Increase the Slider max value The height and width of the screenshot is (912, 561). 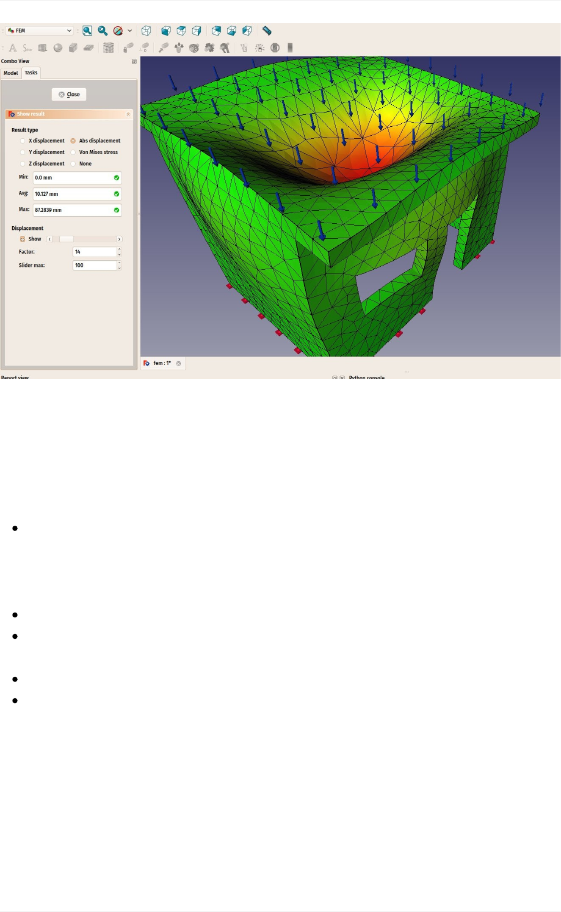[120, 263]
